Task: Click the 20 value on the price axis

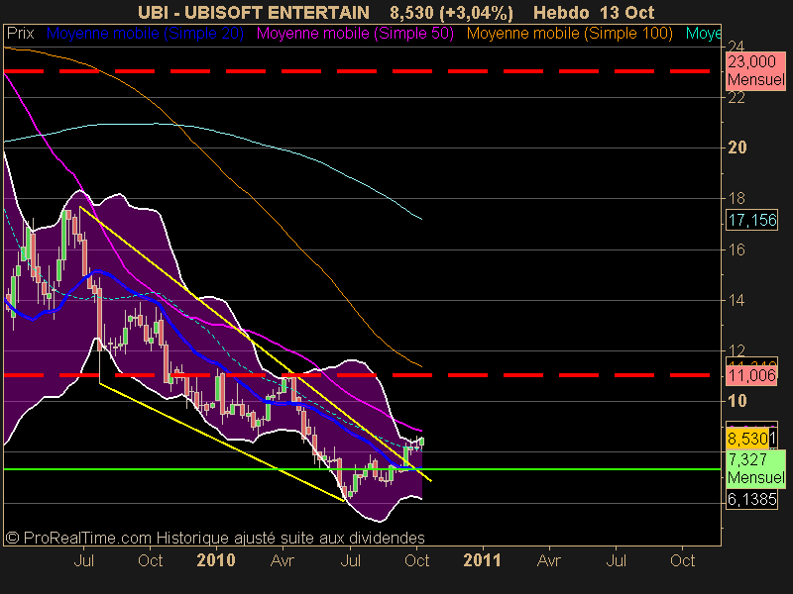Action: (736, 148)
